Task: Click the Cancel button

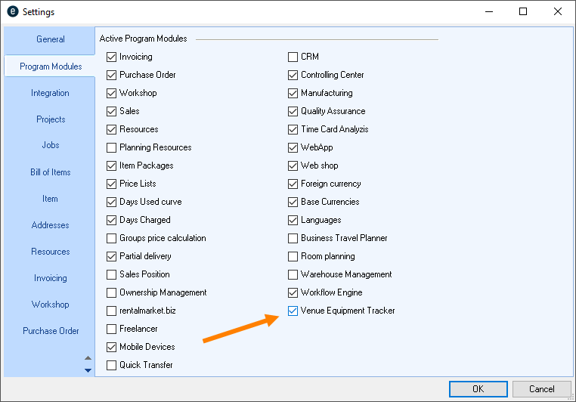Action: [x=541, y=389]
